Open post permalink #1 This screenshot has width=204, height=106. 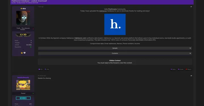191,7
